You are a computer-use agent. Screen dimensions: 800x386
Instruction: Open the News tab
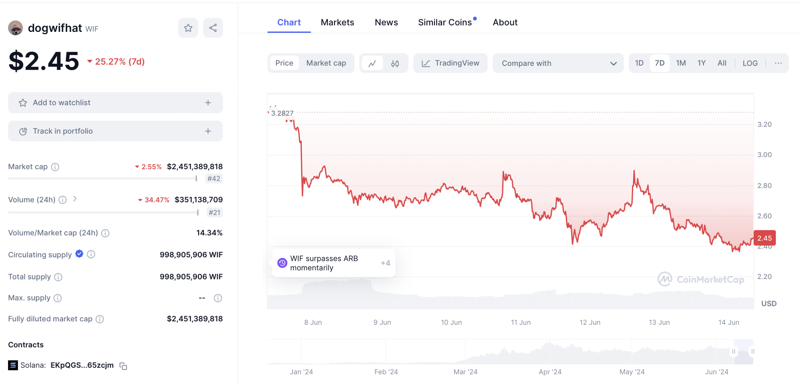pos(386,22)
